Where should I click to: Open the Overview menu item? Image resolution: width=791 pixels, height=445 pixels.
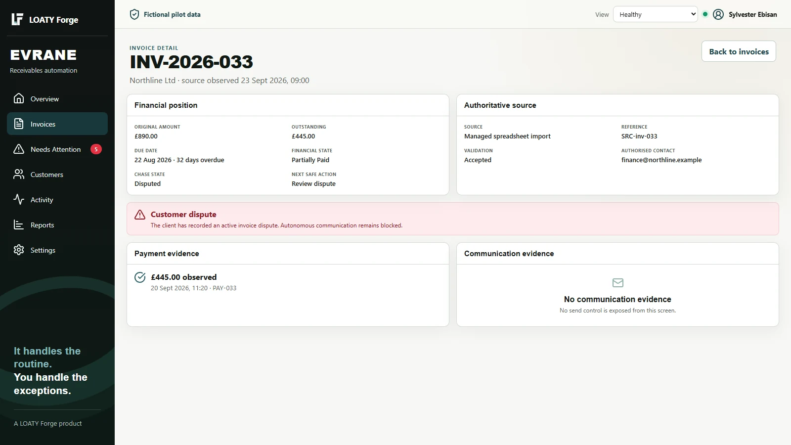(x=57, y=98)
